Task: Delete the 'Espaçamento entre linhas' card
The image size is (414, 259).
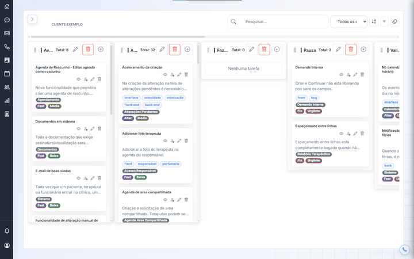Action: [x=362, y=134]
